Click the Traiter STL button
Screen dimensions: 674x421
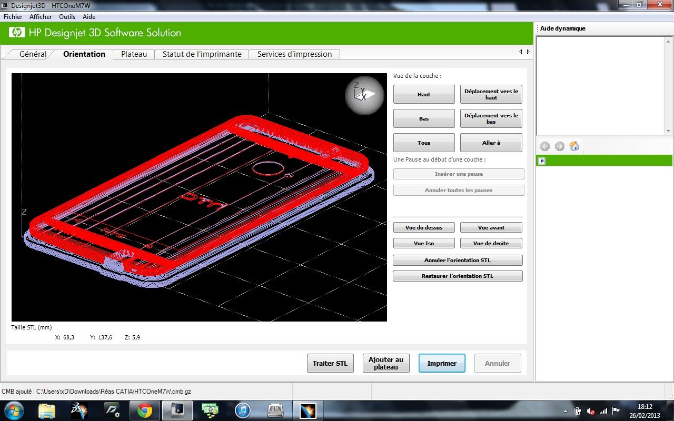pos(330,363)
